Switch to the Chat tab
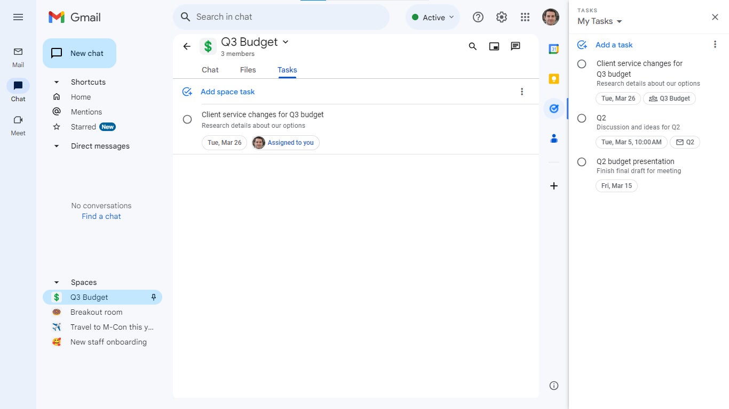The image size is (729, 409). coord(210,70)
